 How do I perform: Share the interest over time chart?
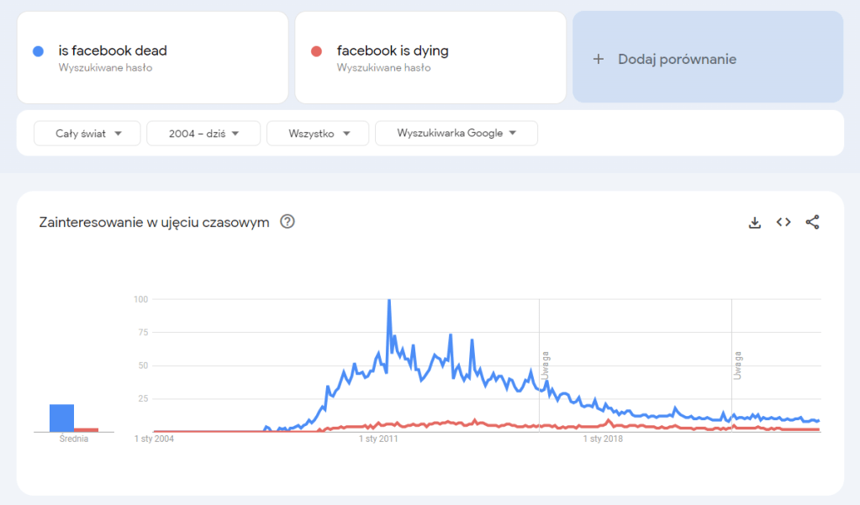[x=812, y=223]
